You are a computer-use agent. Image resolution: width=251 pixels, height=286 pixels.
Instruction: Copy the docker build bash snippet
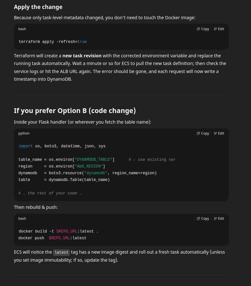tap(203, 218)
